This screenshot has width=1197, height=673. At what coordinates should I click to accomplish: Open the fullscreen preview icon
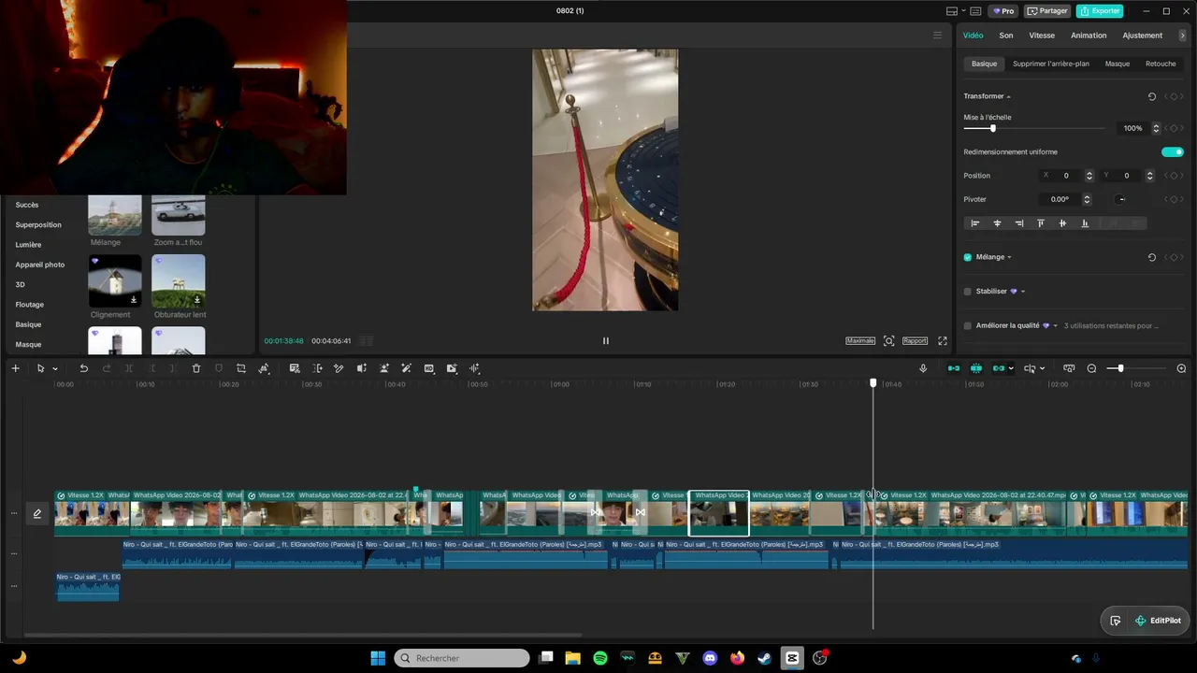tap(943, 341)
